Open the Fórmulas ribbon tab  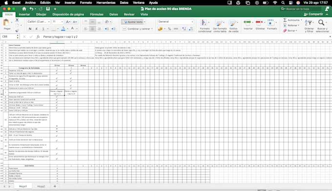97,14
